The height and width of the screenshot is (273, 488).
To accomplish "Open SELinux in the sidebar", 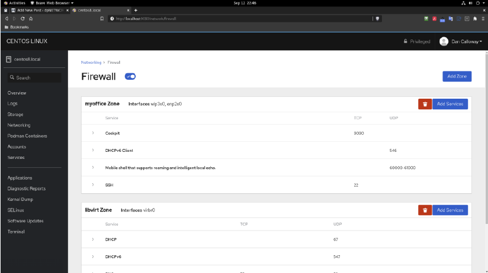I will [x=15, y=210].
